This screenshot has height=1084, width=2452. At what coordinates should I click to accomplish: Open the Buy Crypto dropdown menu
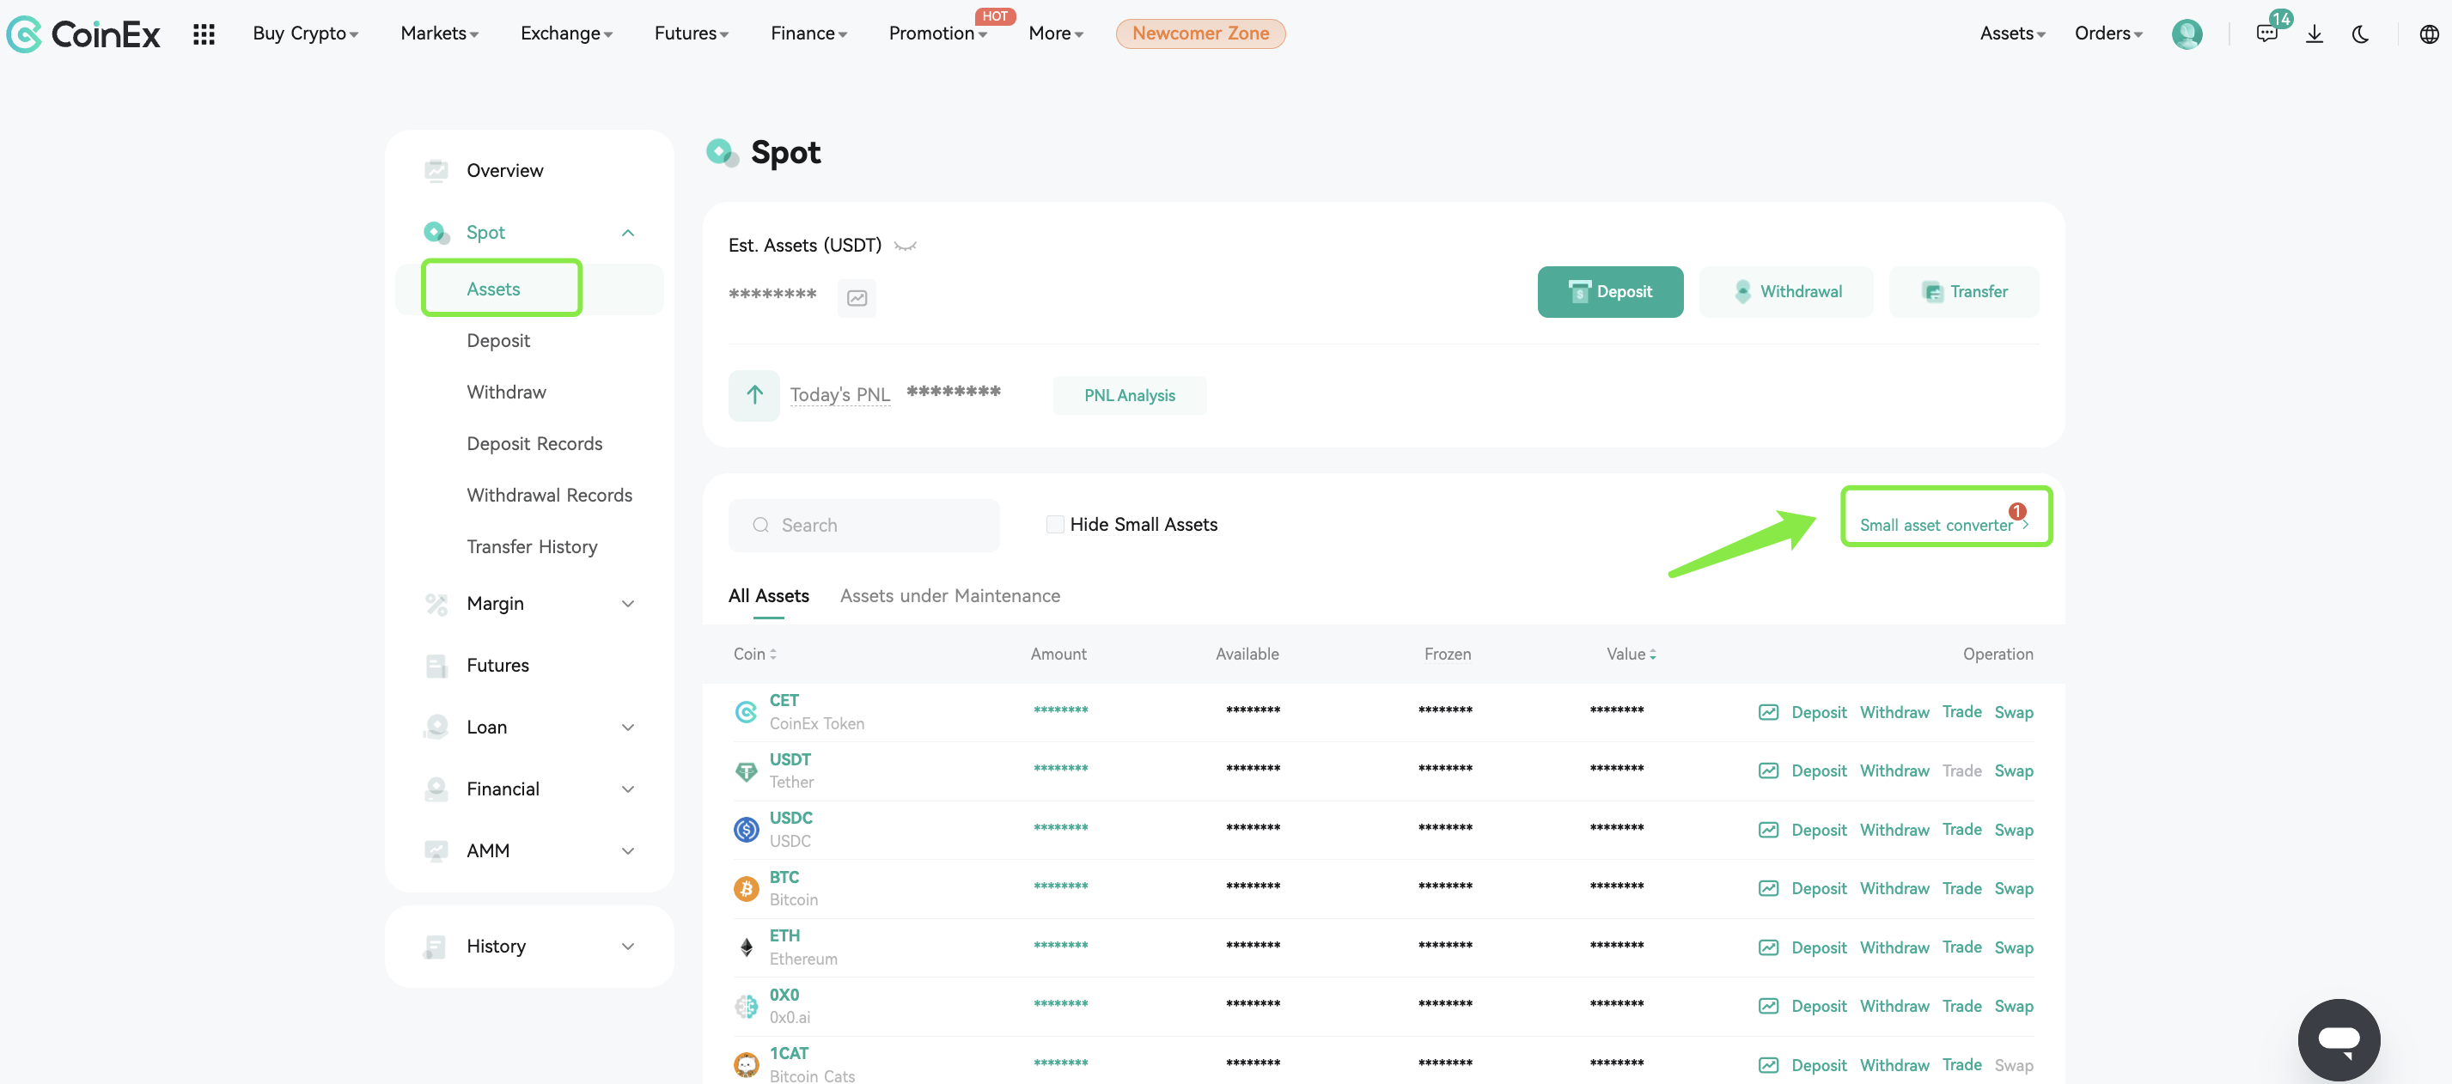coord(306,33)
